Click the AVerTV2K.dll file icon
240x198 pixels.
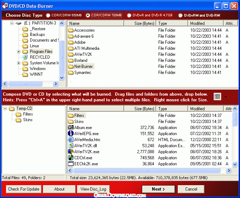70,145
